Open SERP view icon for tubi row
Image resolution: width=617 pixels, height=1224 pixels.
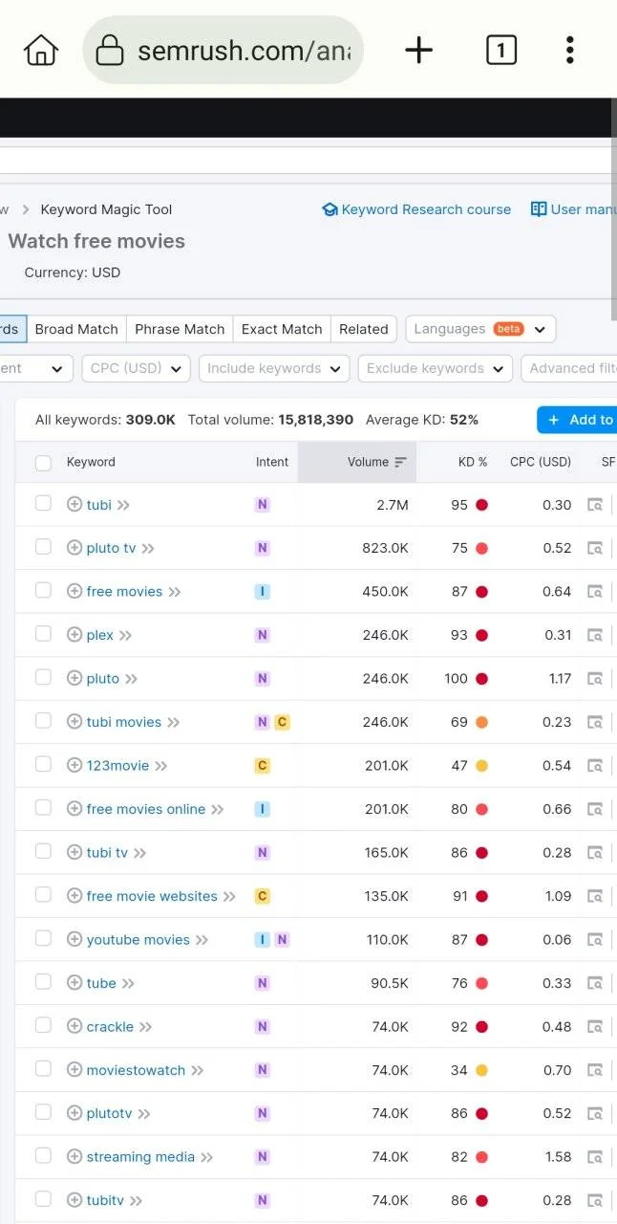tap(595, 505)
